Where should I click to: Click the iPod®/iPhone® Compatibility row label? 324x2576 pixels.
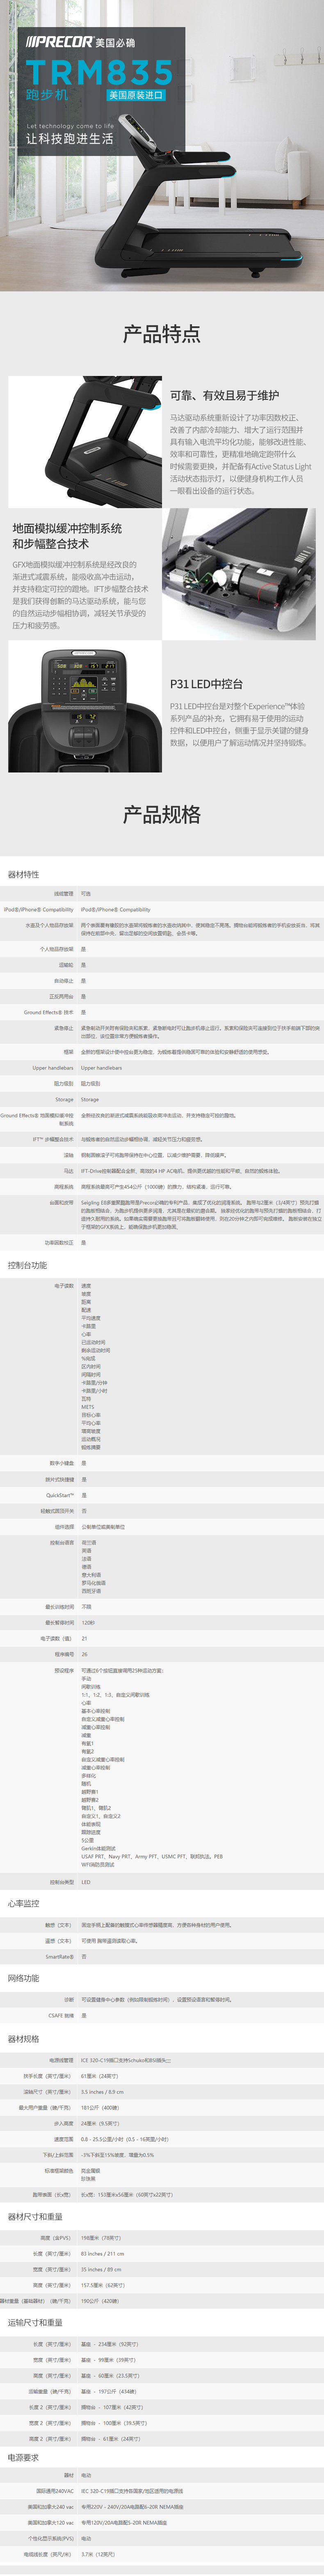(x=38, y=910)
